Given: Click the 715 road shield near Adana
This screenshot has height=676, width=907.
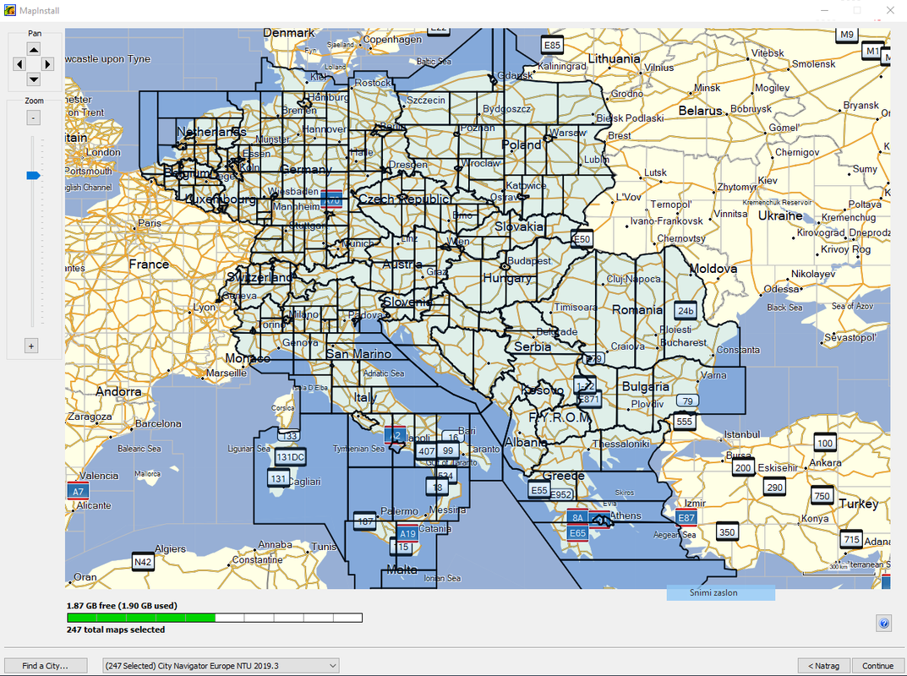Looking at the screenshot, I should click(x=851, y=539).
